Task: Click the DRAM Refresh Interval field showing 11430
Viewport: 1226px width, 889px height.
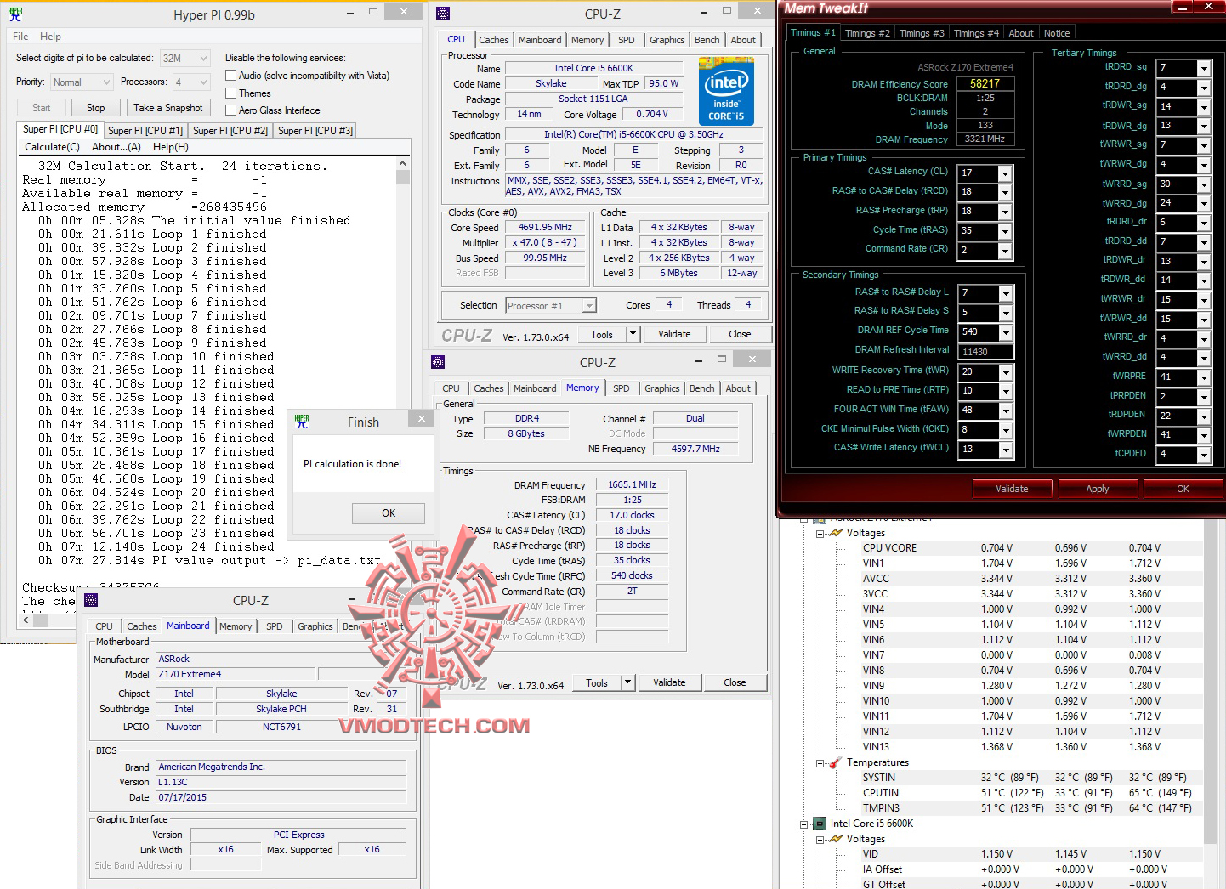Action: pos(985,352)
